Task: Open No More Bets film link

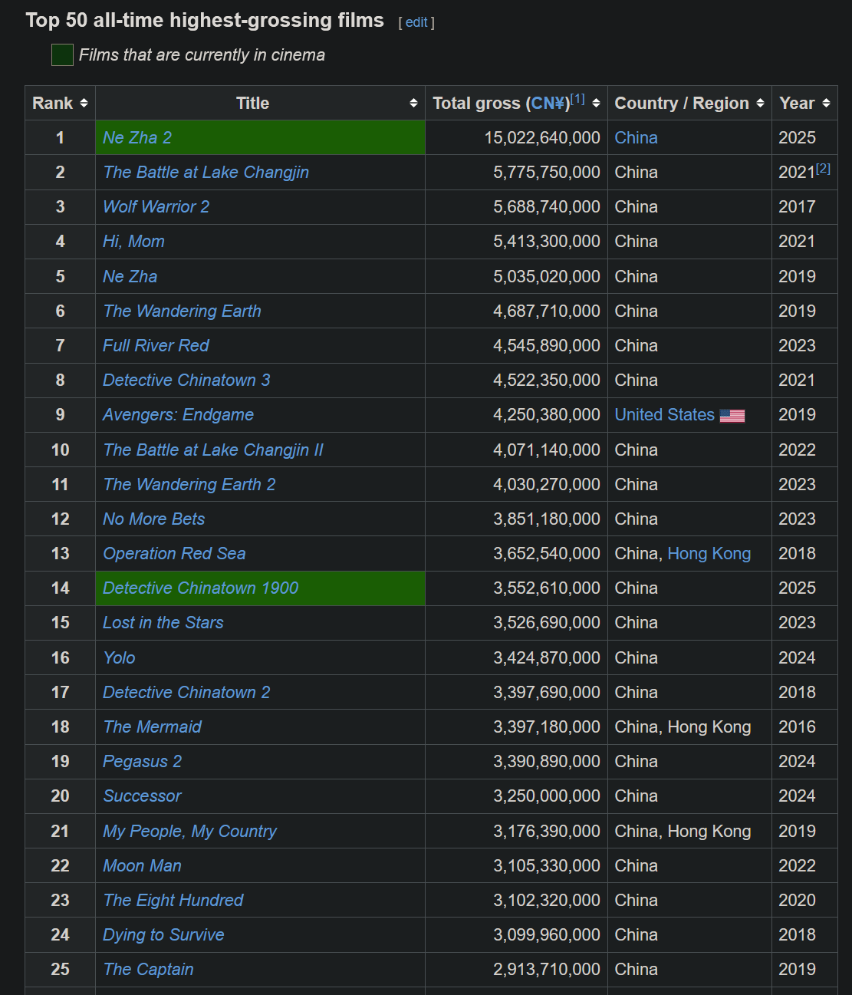Action: click(153, 519)
